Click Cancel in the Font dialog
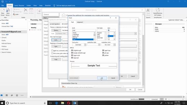 pyautogui.click(x=113, y=78)
